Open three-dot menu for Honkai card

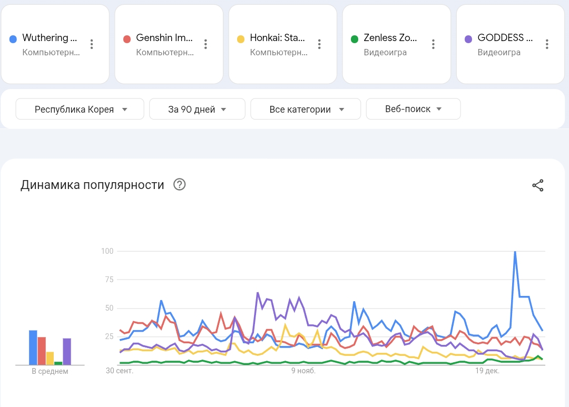pyautogui.click(x=319, y=44)
